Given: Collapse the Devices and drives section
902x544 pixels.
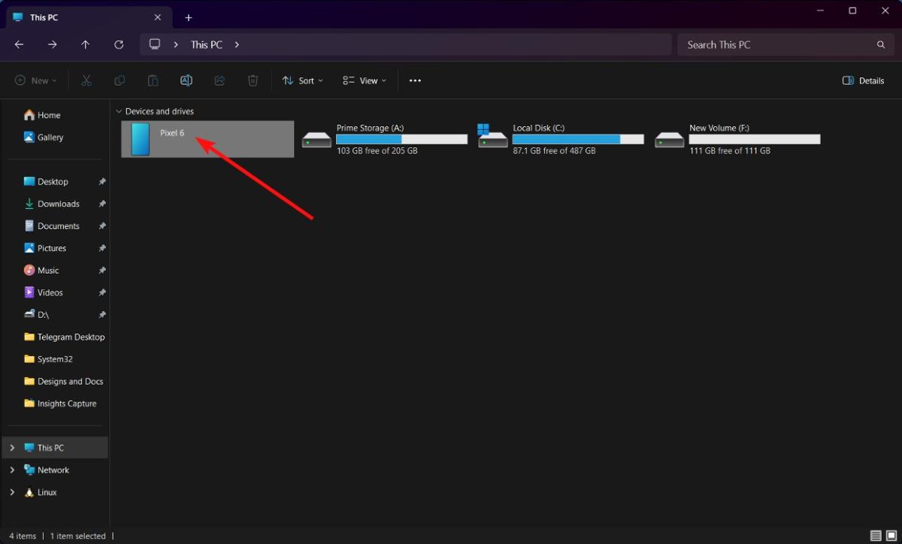Looking at the screenshot, I should pyautogui.click(x=119, y=110).
